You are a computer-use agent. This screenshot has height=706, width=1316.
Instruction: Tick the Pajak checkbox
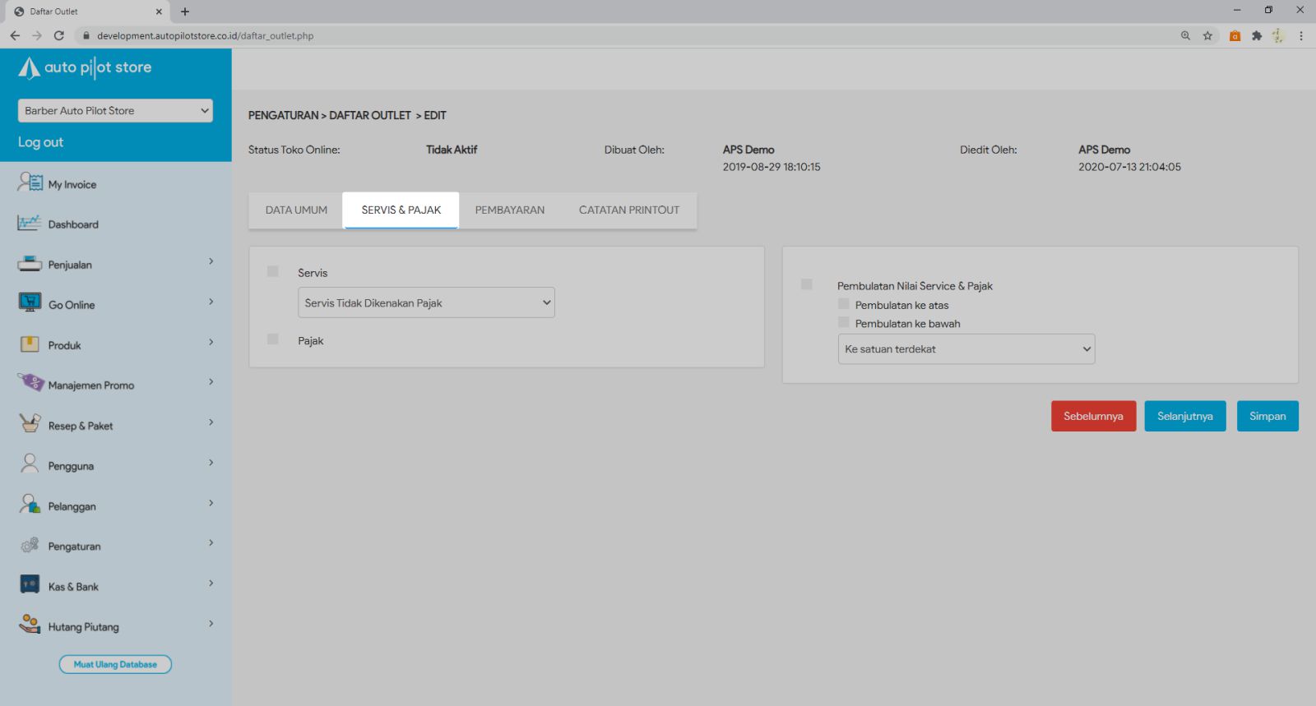pos(273,339)
